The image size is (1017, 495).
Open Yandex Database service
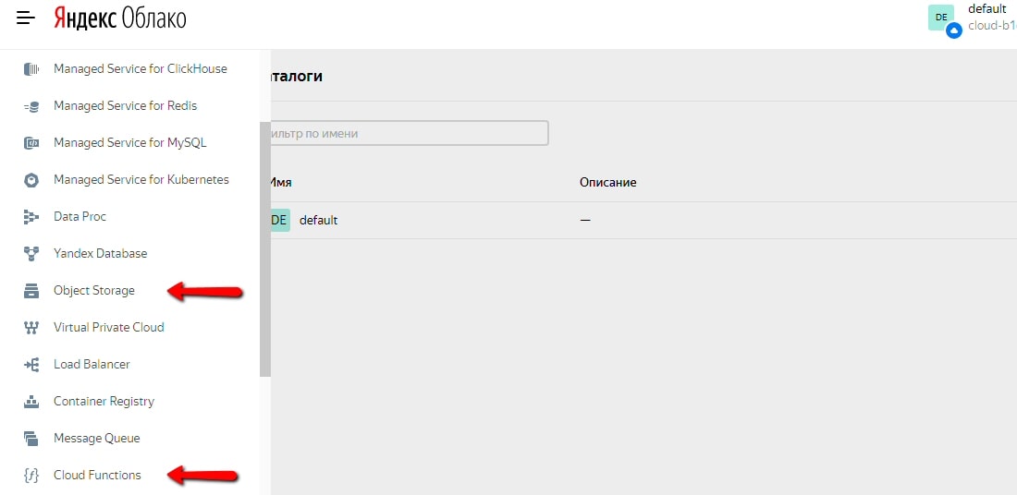point(101,253)
